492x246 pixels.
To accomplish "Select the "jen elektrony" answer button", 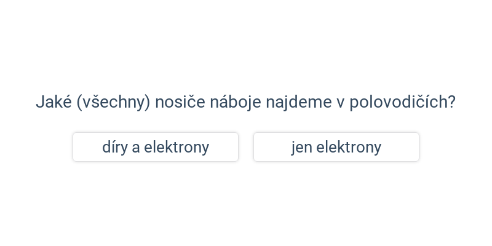I will pos(336,147).
